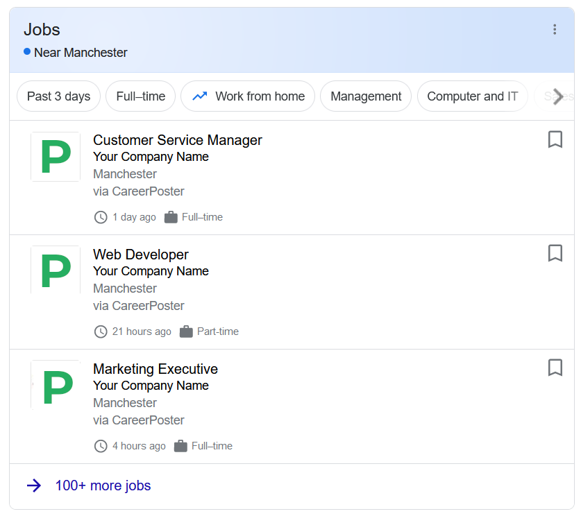Screen dimensions: 581x516
Task: Open the three-dot options menu
Action: (x=555, y=29)
